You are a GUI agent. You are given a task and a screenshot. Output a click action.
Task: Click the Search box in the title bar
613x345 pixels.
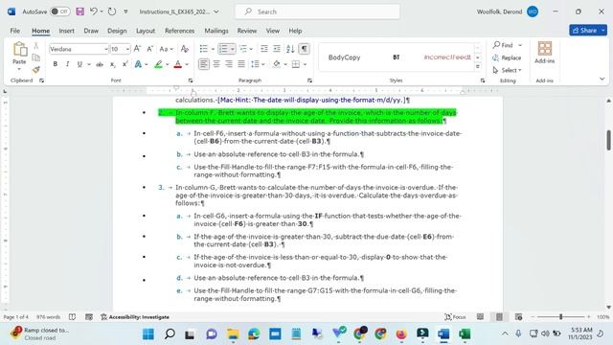[317, 11]
